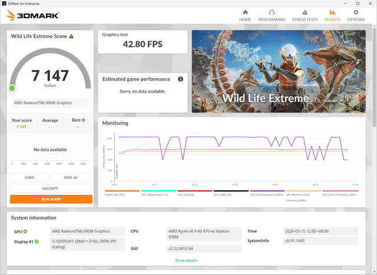Image resolution: width=377 pixels, height=275 pixels.
Task: Click the Wild Life Extreme Score title
Action: (x=39, y=37)
